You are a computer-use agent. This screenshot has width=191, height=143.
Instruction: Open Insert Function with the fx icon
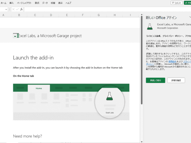coord(21,9)
